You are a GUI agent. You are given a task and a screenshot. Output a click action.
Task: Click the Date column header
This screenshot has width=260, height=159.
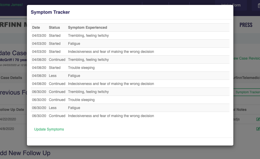point(36,27)
